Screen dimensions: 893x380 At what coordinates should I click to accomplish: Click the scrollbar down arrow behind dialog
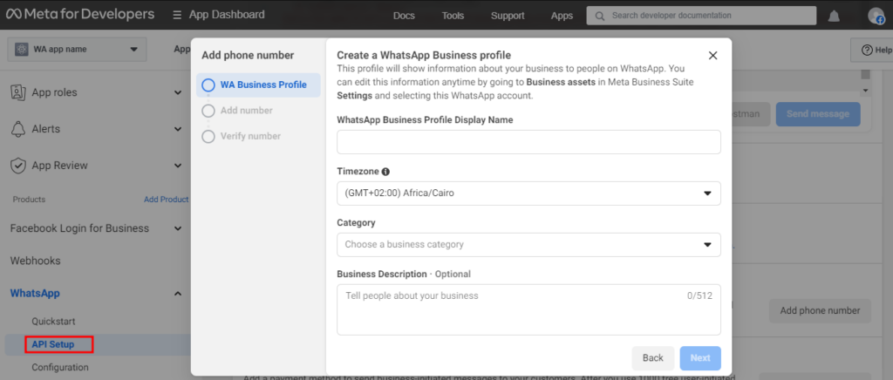click(x=865, y=91)
